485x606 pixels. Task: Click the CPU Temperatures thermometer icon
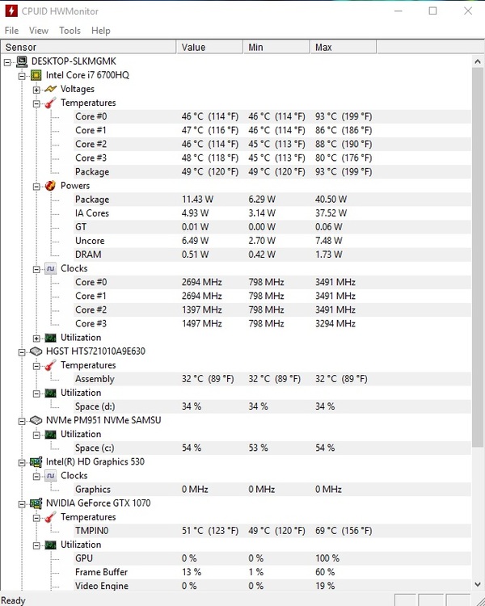tap(51, 103)
